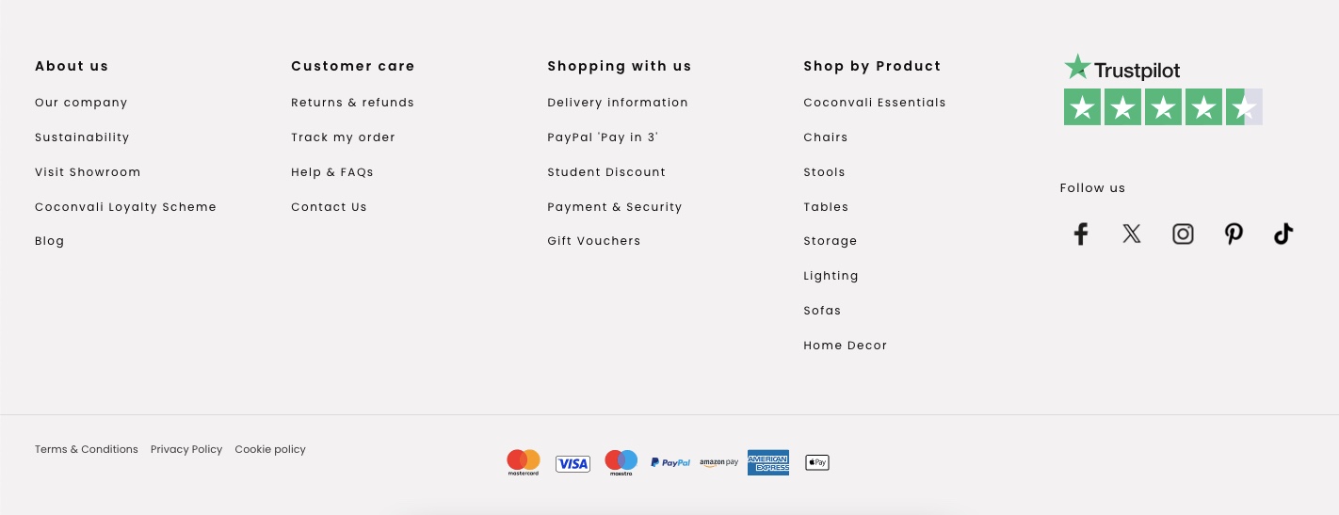Select Gift Vouchers link

coord(594,241)
